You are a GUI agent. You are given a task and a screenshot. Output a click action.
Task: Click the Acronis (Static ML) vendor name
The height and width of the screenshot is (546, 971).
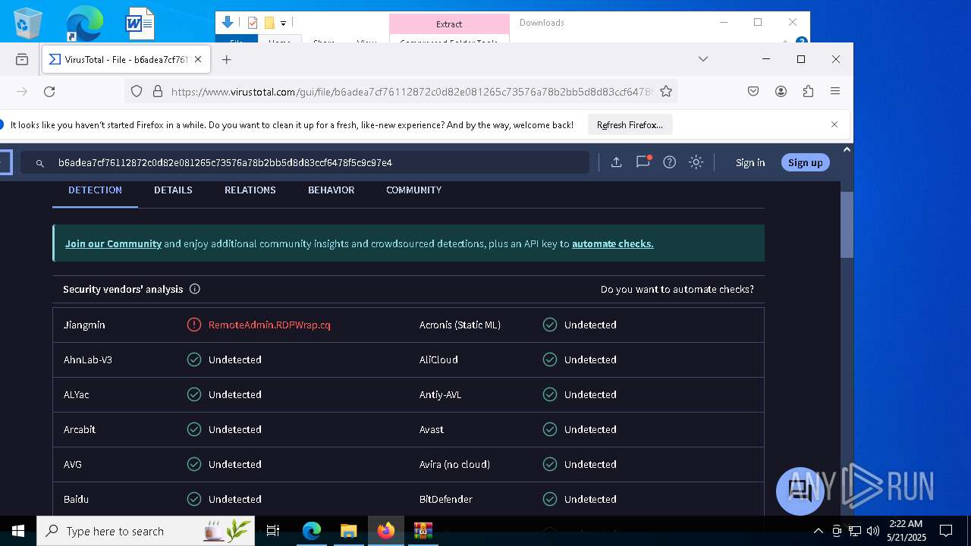point(460,325)
